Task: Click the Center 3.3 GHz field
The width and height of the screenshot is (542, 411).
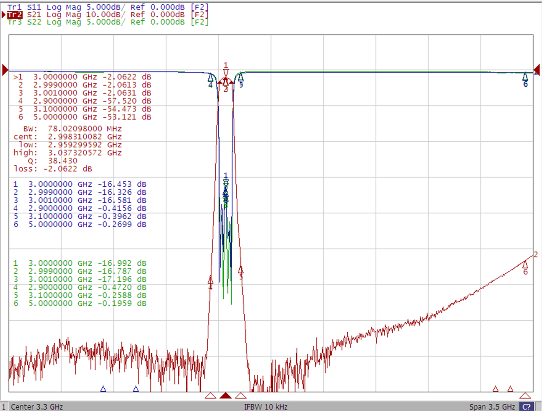Action: click(x=37, y=407)
